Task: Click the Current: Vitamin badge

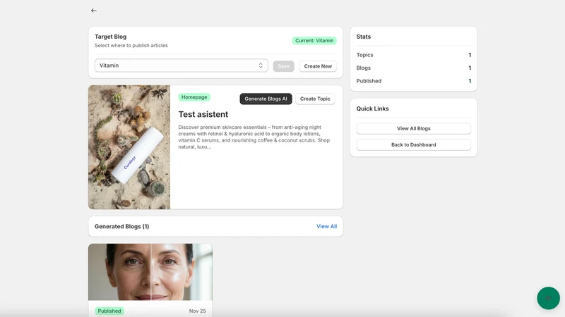Action: pyautogui.click(x=314, y=41)
